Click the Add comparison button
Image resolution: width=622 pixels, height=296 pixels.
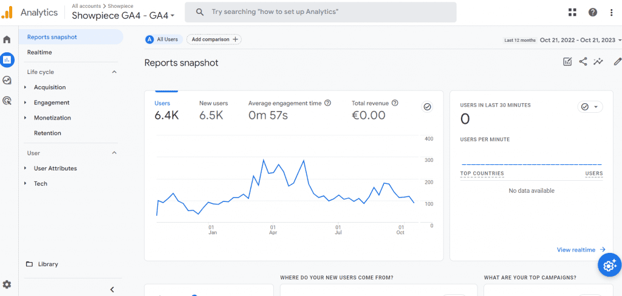pyautogui.click(x=214, y=39)
